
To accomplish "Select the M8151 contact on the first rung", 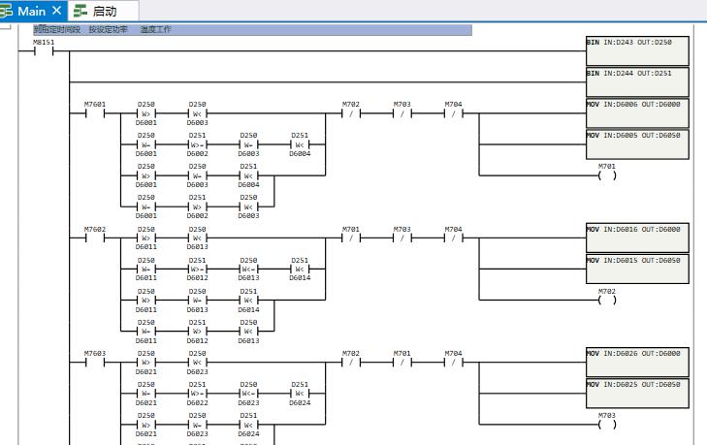I will tap(44, 51).
